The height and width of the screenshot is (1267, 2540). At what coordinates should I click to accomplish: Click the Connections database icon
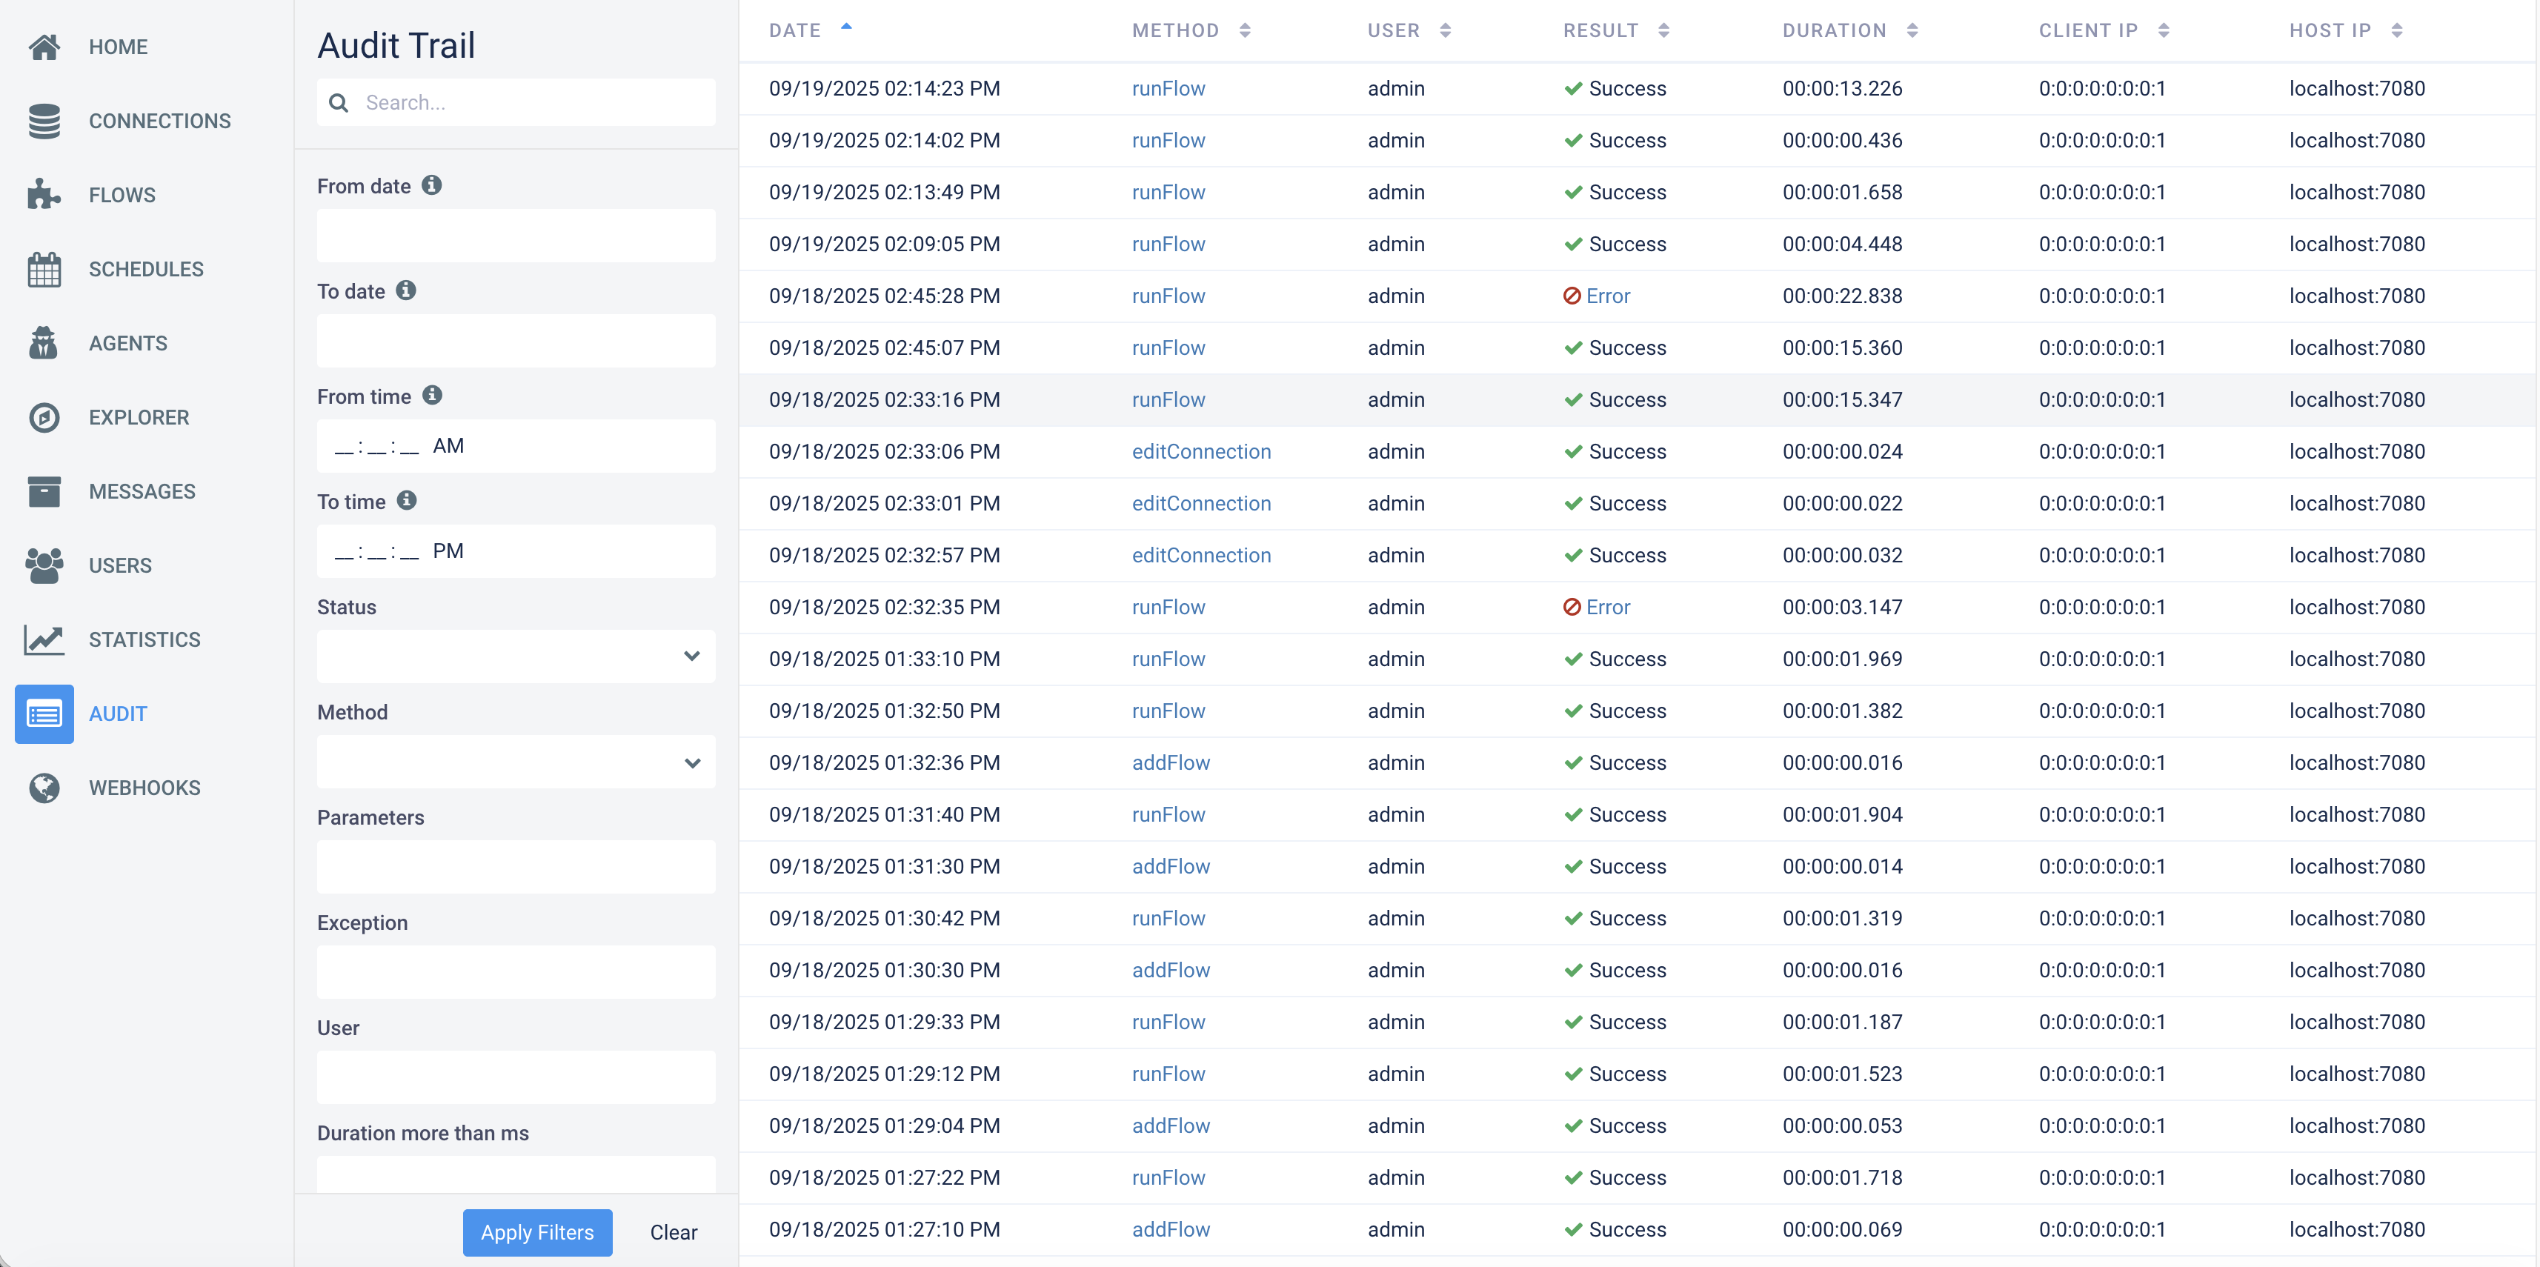(x=44, y=120)
